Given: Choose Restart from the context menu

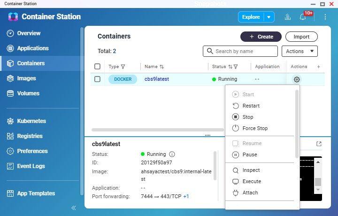Looking at the screenshot, I should (x=260, y=106).
